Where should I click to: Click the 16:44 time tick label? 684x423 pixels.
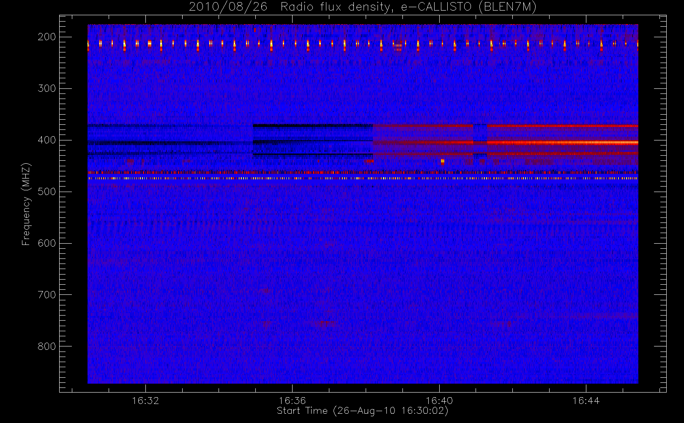pyautogui.click(x=586, y=401)
